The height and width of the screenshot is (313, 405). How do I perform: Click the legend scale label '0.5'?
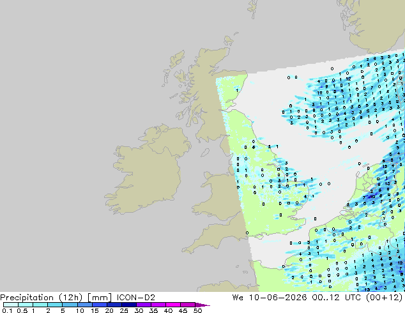click(x=22, y=310)
